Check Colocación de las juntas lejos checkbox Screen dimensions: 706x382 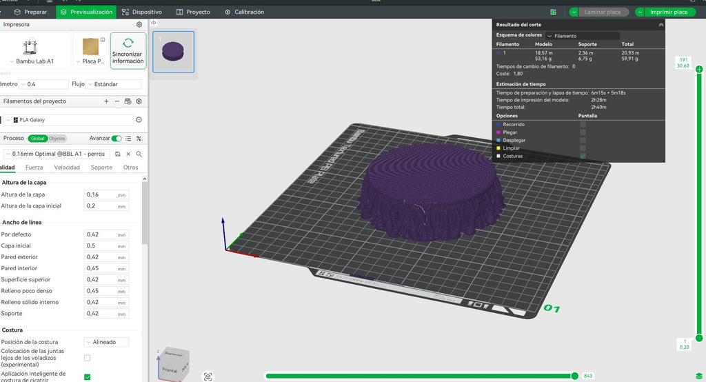pyautogui.click(x=88, y=358)
